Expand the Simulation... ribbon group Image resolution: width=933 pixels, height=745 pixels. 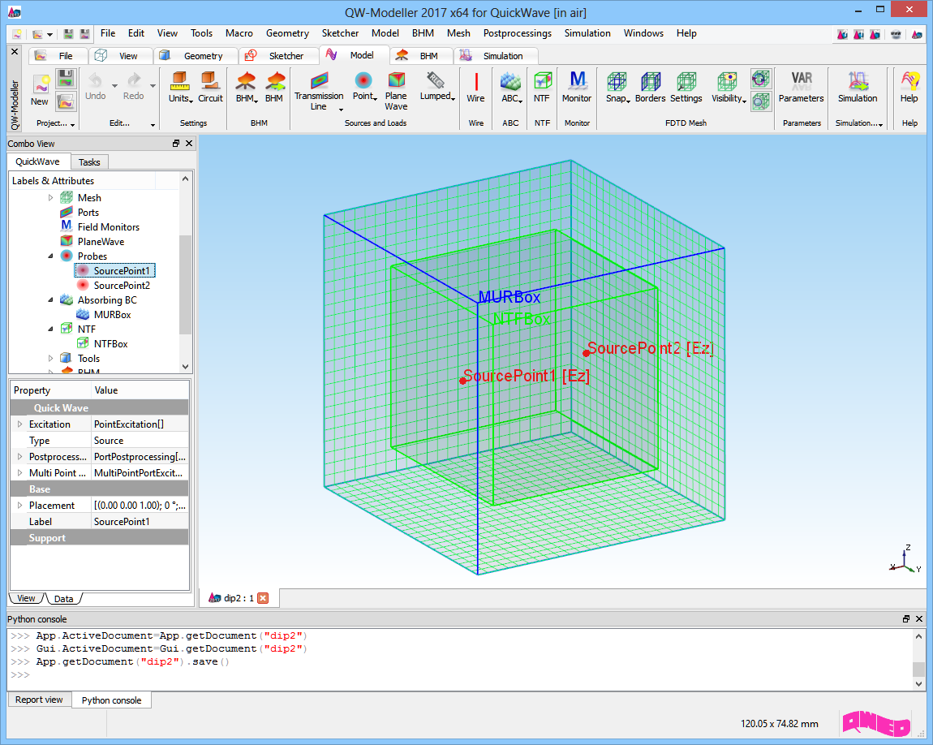point(880,124)
